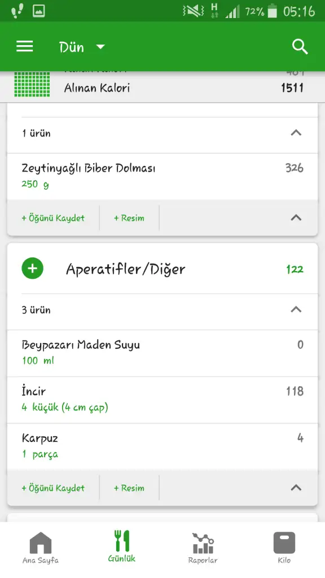
Task: Save the first meal with Öğünü Kaydet
Action: tap(53, 218)
